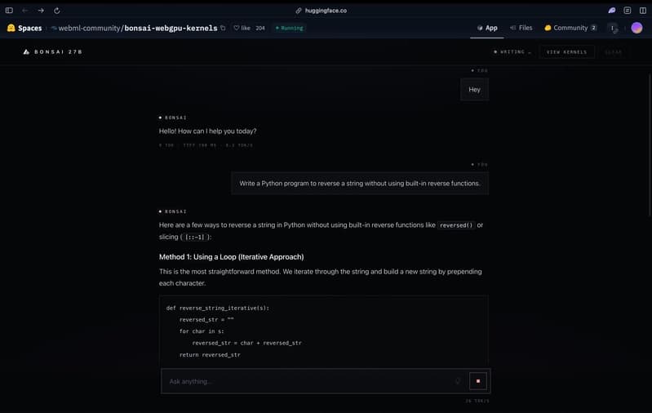Open the user profile avatar
This screenshot has height=413, width=652.
click(636, 28)
